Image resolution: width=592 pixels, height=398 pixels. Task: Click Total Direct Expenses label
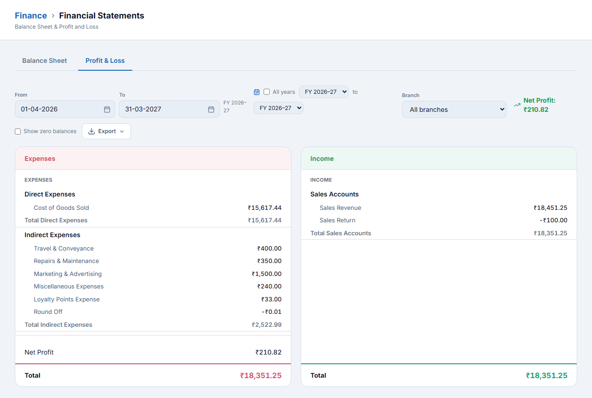[56, 220]
